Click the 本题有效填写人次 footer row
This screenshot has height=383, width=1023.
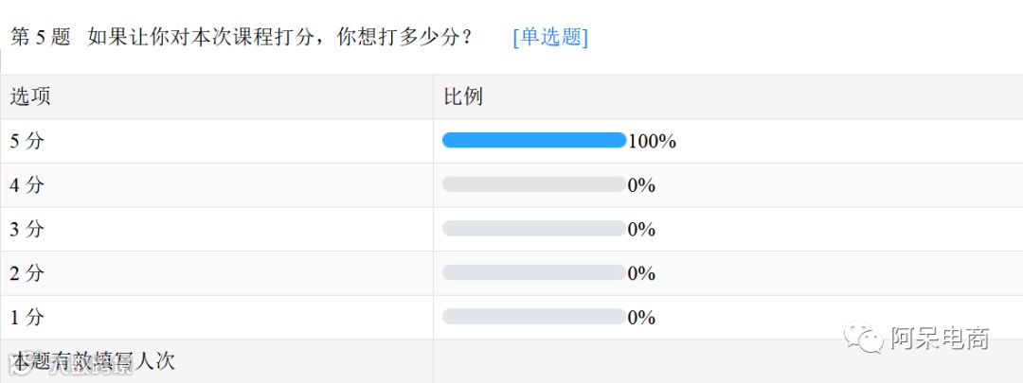point(95,360)
